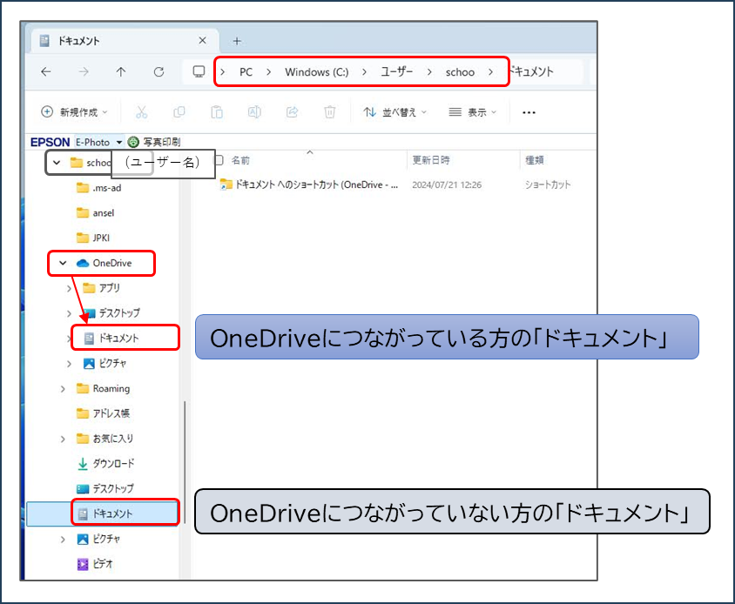
Task: Open the 表示 view dropdown
Action: [x=472, y=112]
